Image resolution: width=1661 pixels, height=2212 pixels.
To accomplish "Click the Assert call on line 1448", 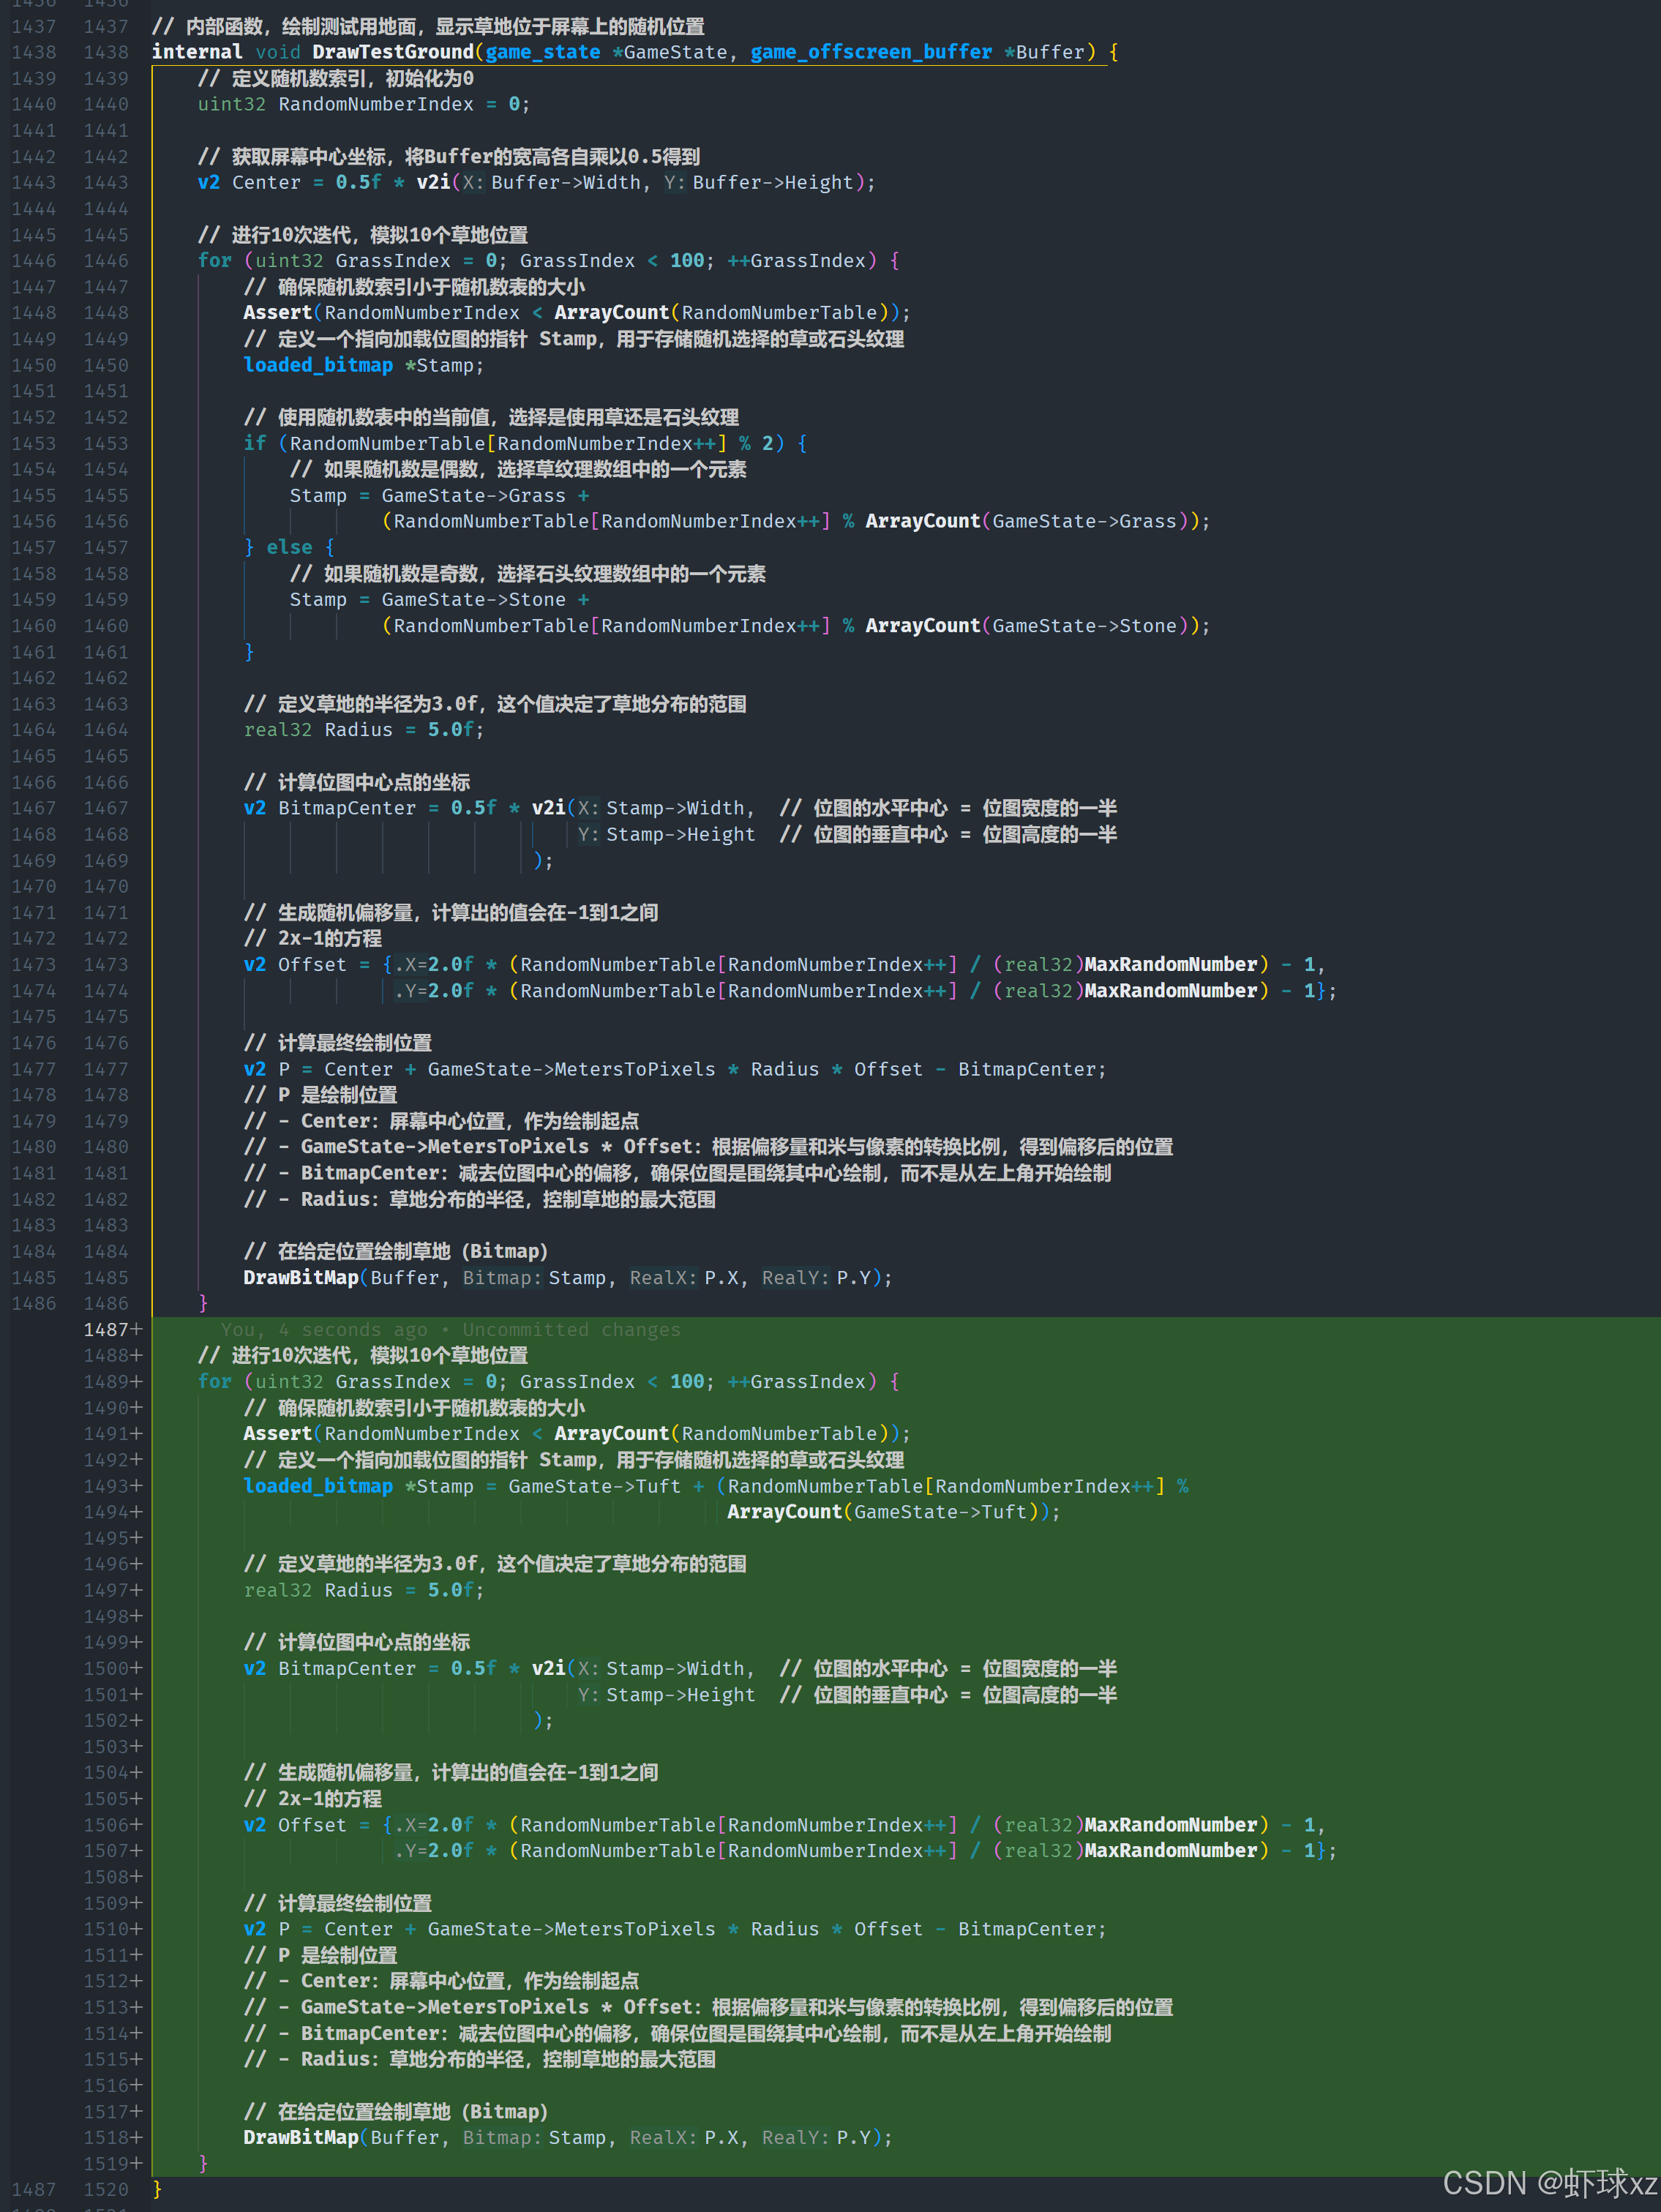I will (277, 313).
